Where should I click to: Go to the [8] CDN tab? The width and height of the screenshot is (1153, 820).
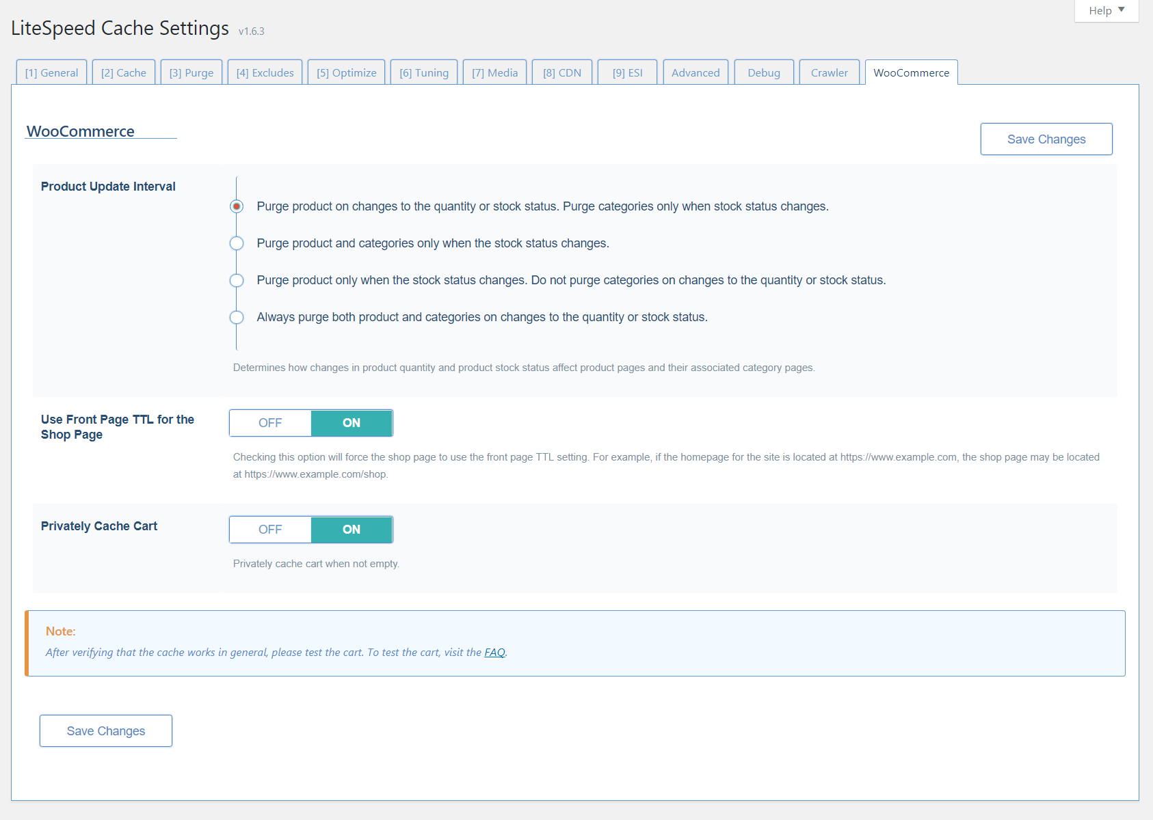562,72
